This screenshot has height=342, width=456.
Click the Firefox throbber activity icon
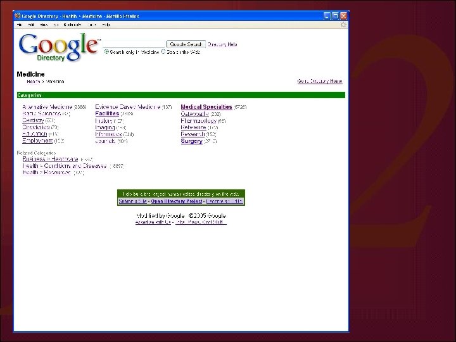pyautogui.click(x=343, y=25)
